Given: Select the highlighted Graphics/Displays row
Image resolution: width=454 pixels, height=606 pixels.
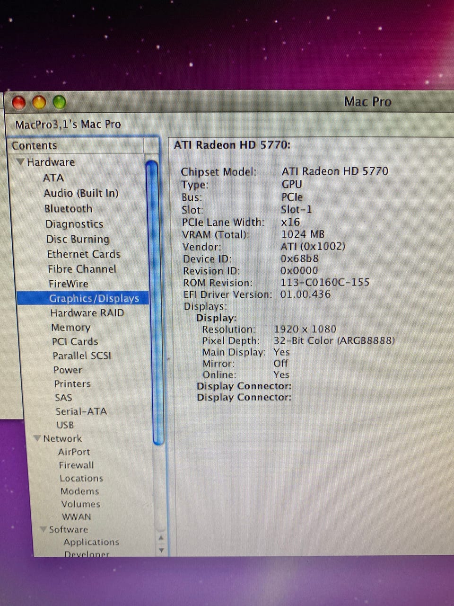Looking at the screenshot, I should click(x=83, y=298).
